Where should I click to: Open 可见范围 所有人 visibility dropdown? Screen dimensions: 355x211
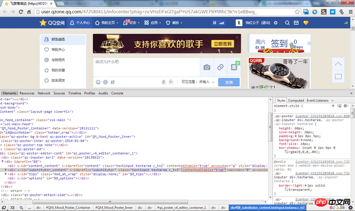198,82
